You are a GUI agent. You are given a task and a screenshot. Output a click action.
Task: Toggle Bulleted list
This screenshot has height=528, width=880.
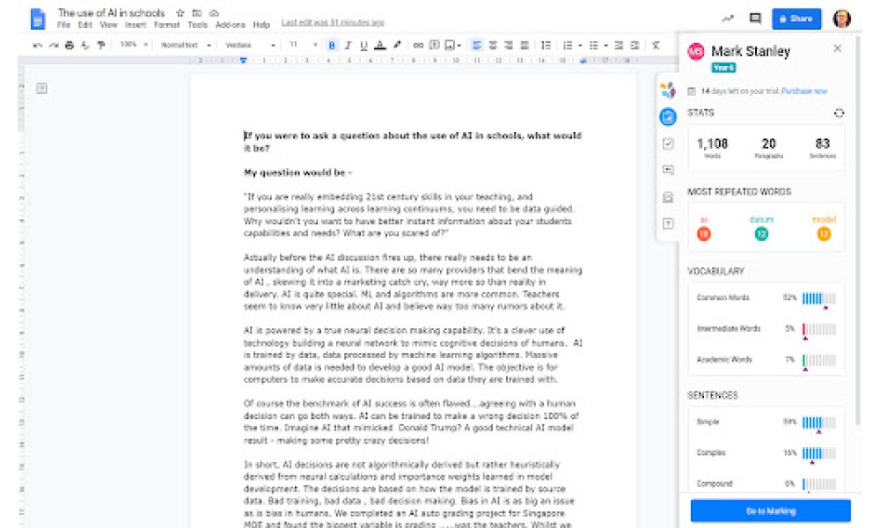click(594, 45)
